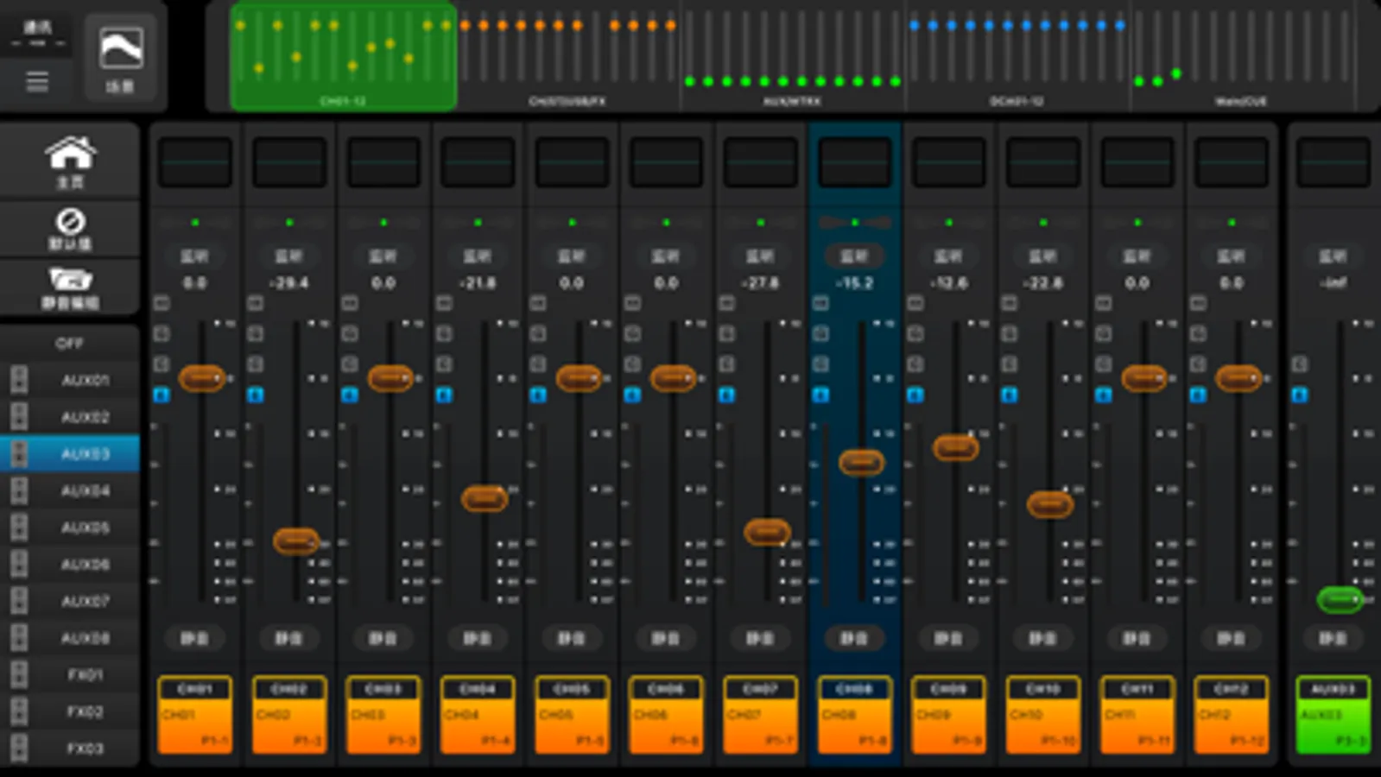The image size is (1381, 777).
Task: Click the CH02 fader knob
Action: 296,541
